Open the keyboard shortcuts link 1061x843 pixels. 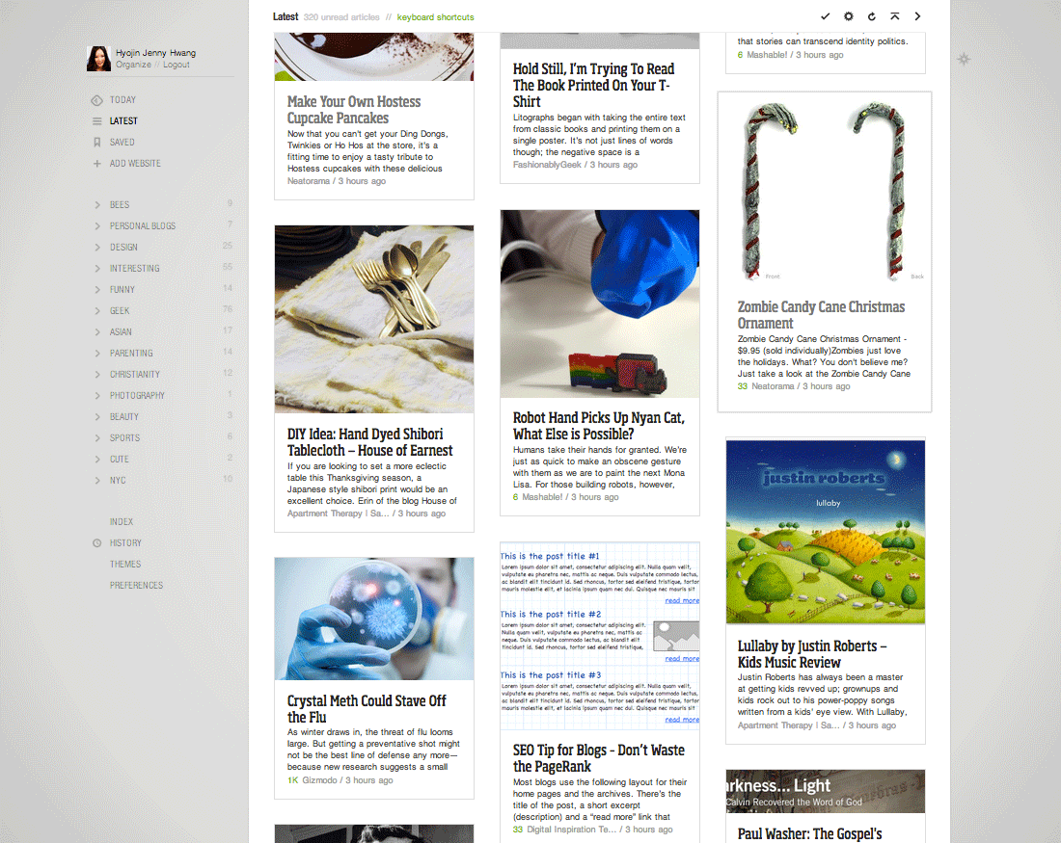(x=435, y=17)
